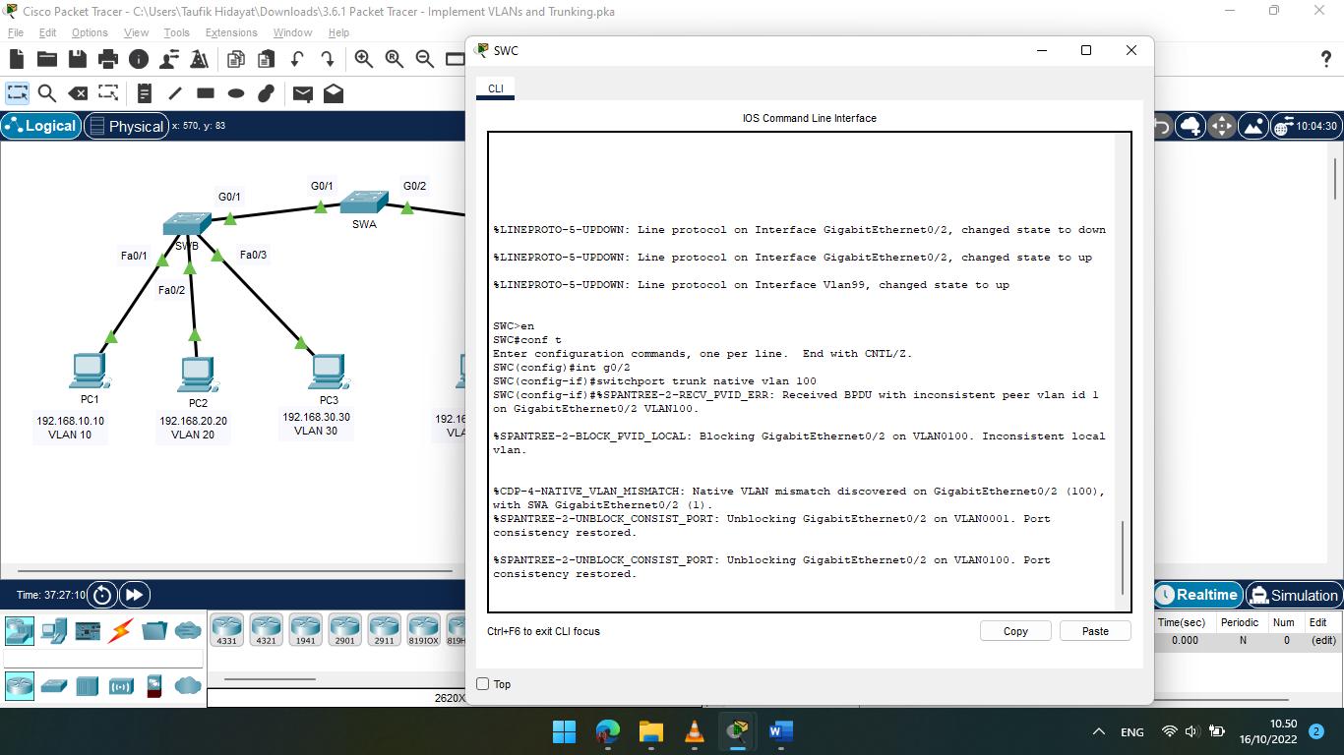Open the Help question mark

[1325, 59]
